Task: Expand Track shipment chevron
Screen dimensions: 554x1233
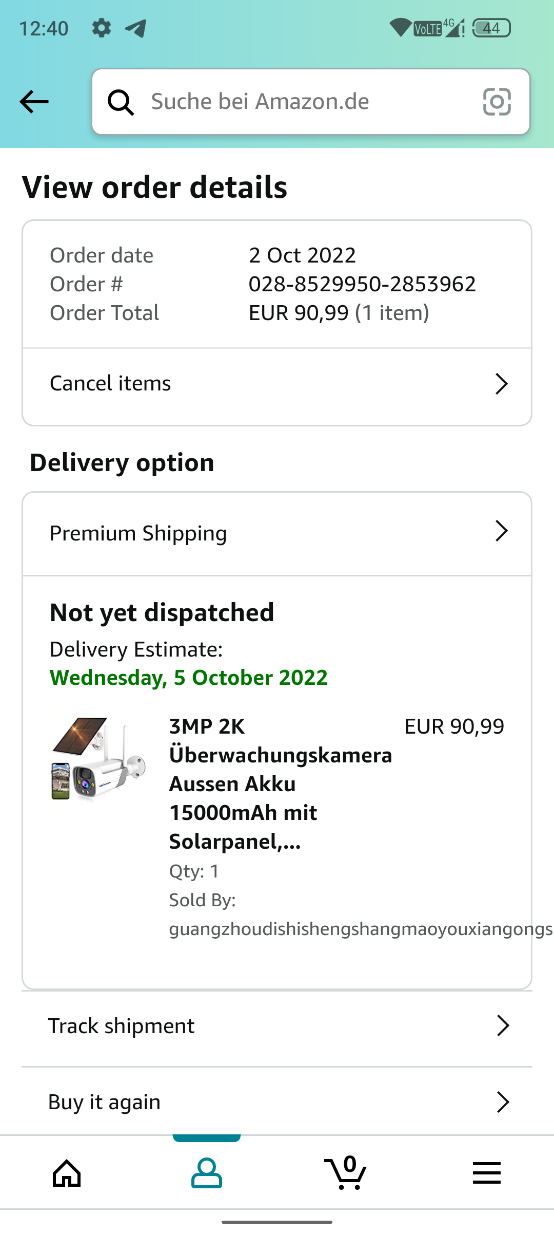Action: coord(503,1026)
